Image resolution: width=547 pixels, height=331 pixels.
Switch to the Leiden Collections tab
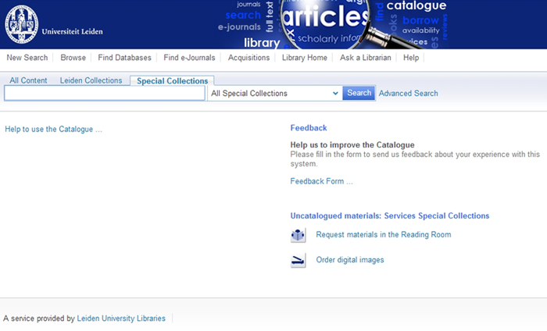pyautogui.click(x=91, y=80)
